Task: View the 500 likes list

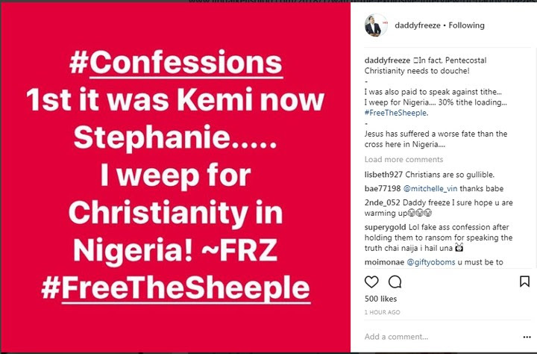Action: [x=380, y=299]
